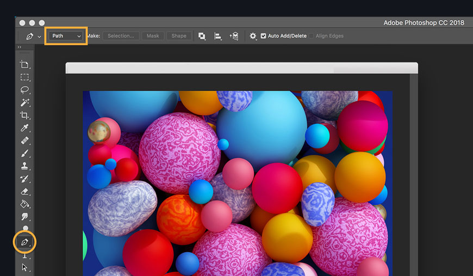Open the gear settings for pen options
The width and height of the screenshot is (473, 276).
pos(253,36)
